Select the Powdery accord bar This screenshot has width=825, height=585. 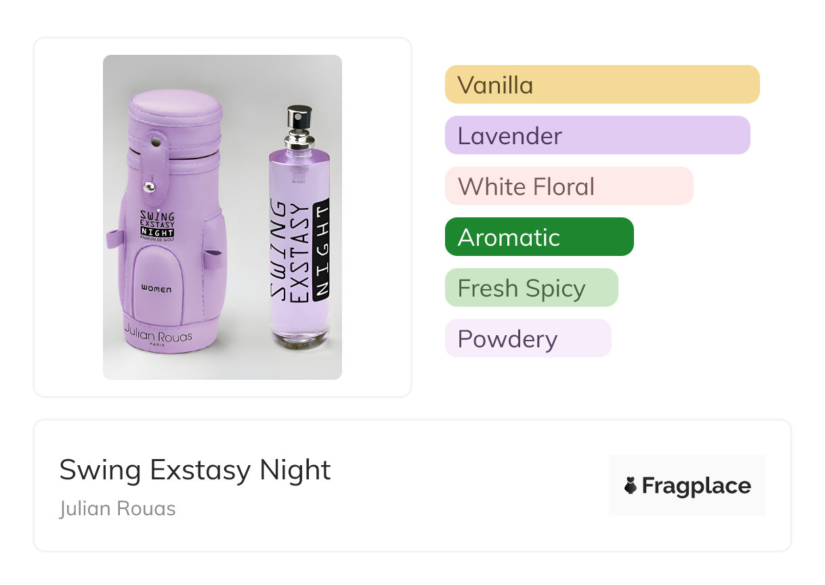(528, 339)
